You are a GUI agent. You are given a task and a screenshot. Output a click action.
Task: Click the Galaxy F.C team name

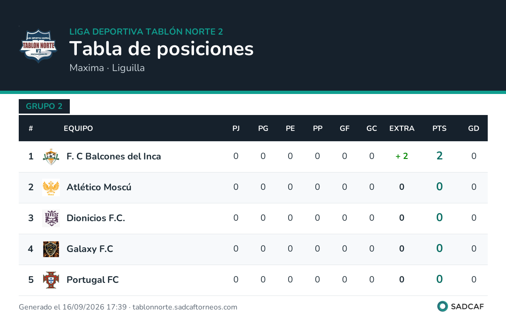[x=89, y=249]
